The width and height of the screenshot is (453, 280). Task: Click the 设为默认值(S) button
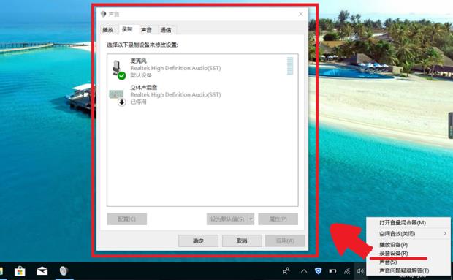point(227,219)
